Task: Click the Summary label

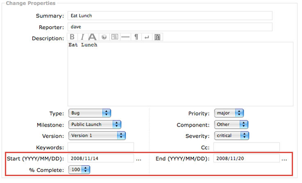Action: [50, 16]
